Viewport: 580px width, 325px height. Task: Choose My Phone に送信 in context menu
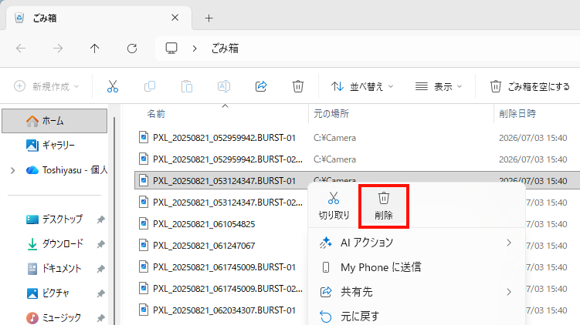click(x=416, y=267)
